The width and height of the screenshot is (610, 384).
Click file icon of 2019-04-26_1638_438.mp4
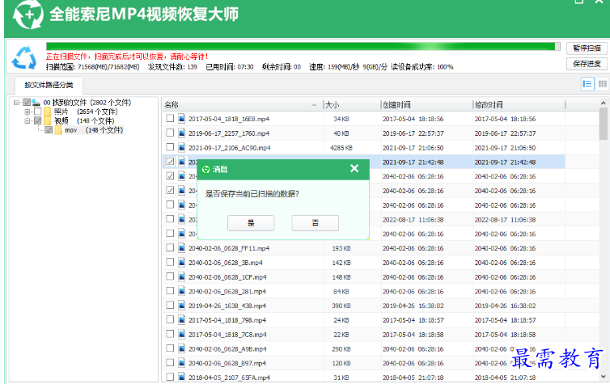[x=182, y=306]
